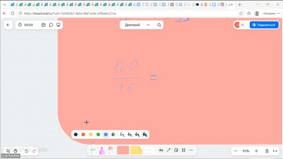Choose the green pen color
The image size is (283, 159).
[98, 134]
